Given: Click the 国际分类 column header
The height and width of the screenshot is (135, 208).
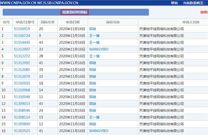Looking at the screenshot, I should [48, 22].
